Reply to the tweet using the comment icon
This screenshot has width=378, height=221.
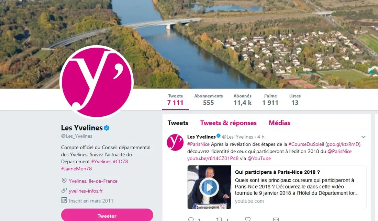[x=191, y=219]
